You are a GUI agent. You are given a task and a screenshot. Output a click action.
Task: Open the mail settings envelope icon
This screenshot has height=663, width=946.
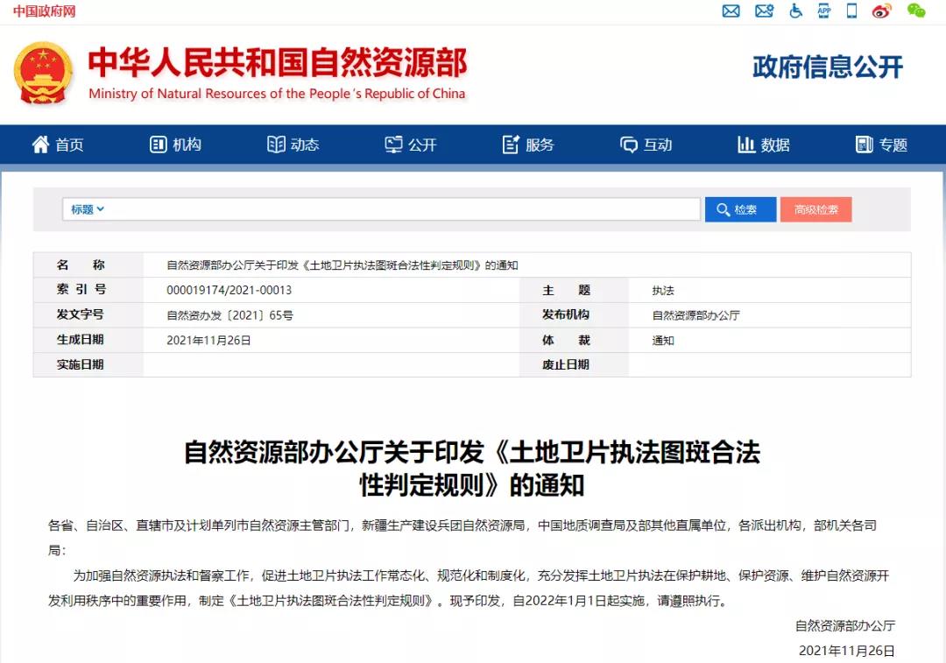(x=764, y=11)
